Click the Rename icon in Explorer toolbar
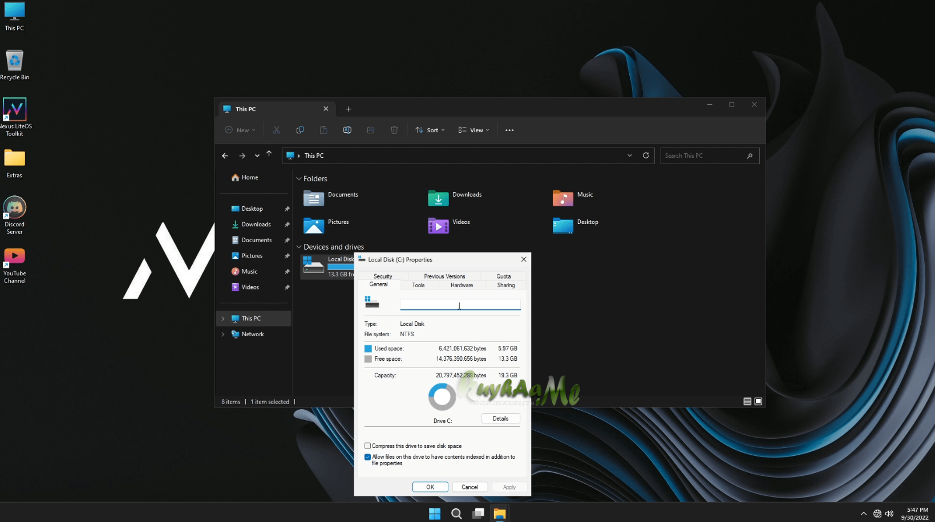The width and height of the screenshot is (935, 522). 347,130
